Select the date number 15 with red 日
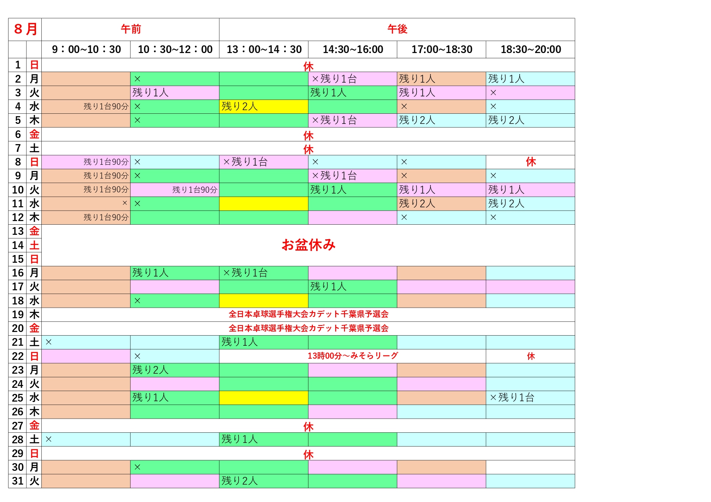 point(18,259)
